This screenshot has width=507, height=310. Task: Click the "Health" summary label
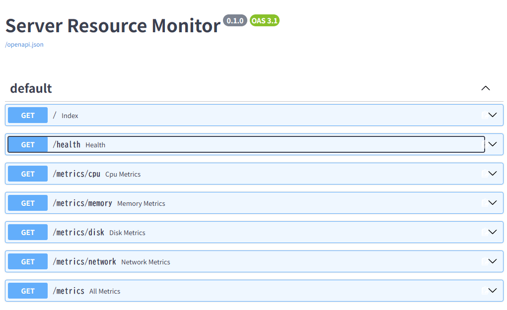pos(95,145)
